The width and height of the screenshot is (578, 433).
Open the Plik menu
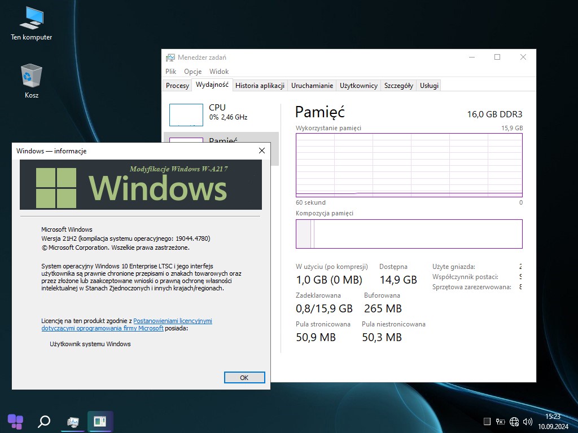[171, 72]
